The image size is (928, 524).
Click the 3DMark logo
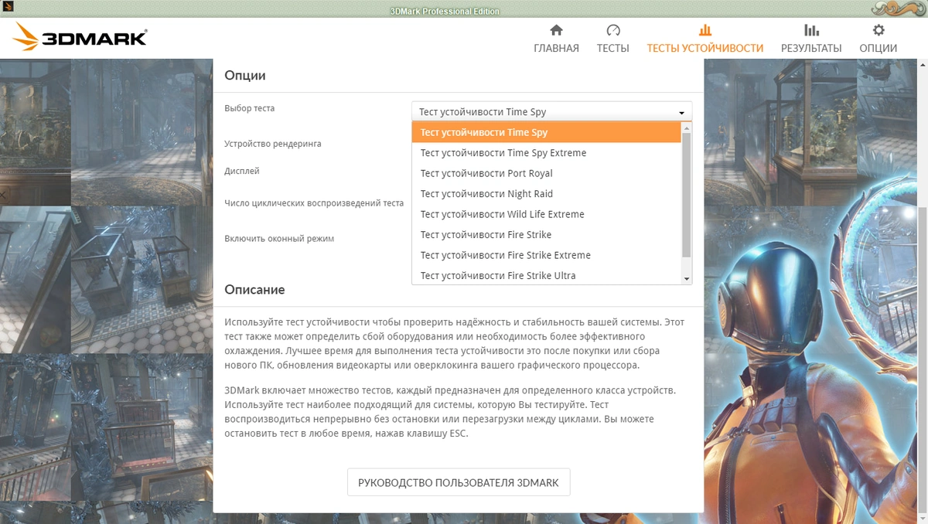tap(80, 36)
